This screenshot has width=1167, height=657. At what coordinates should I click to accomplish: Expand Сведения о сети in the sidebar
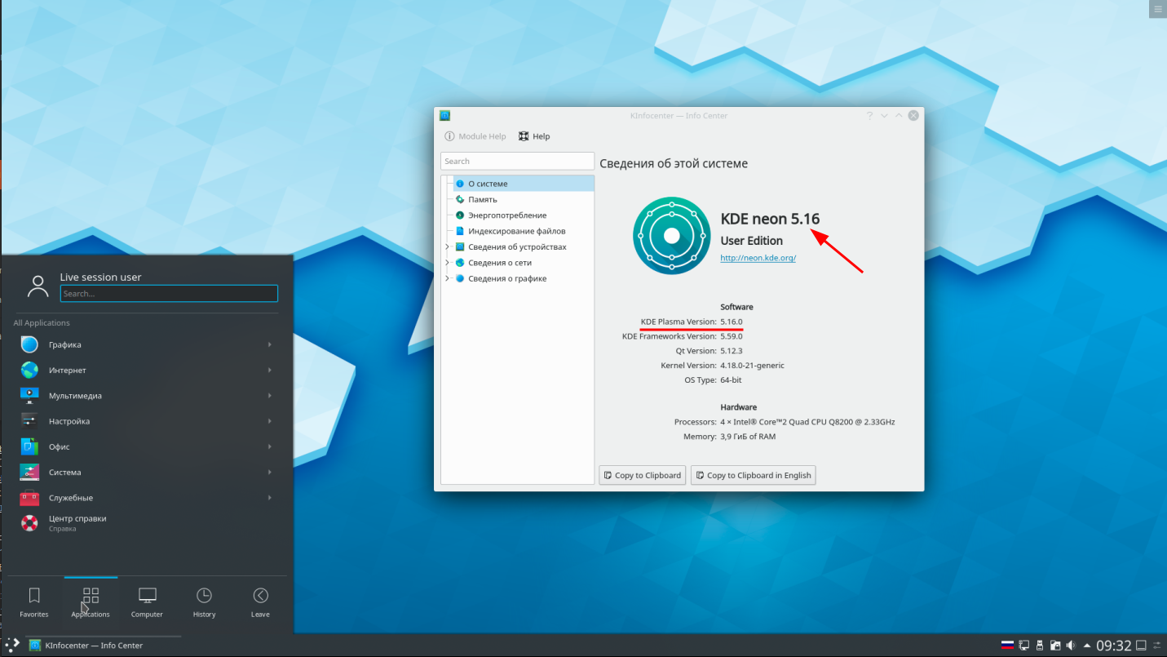coord(447,262)
